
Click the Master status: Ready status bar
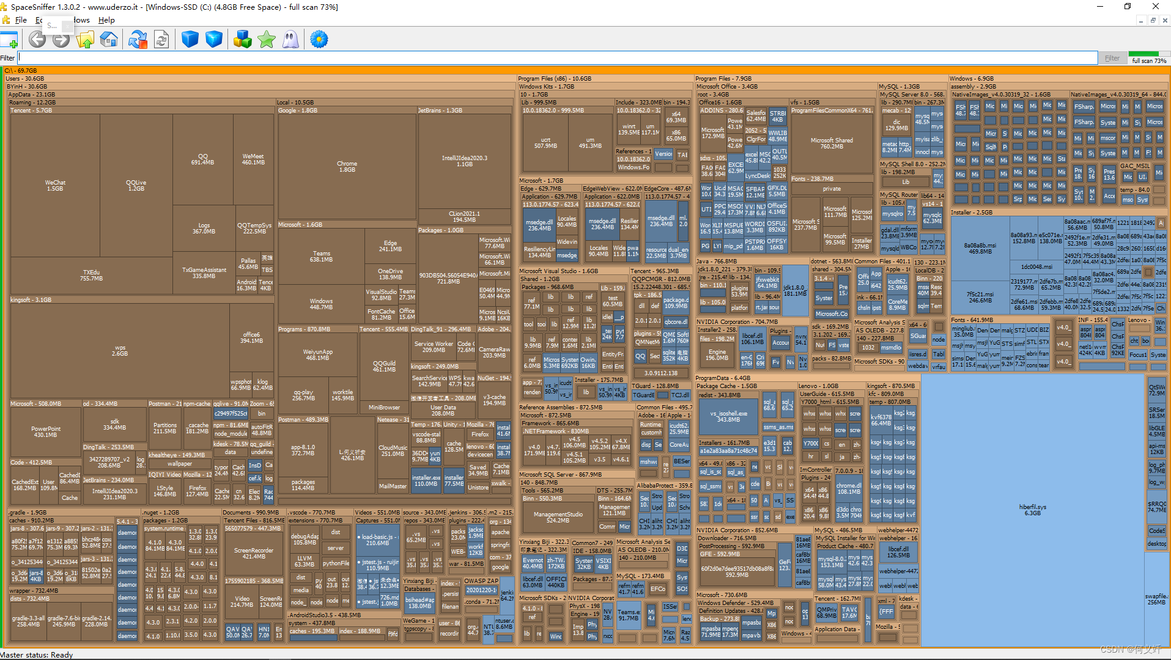tap(37, 654)
